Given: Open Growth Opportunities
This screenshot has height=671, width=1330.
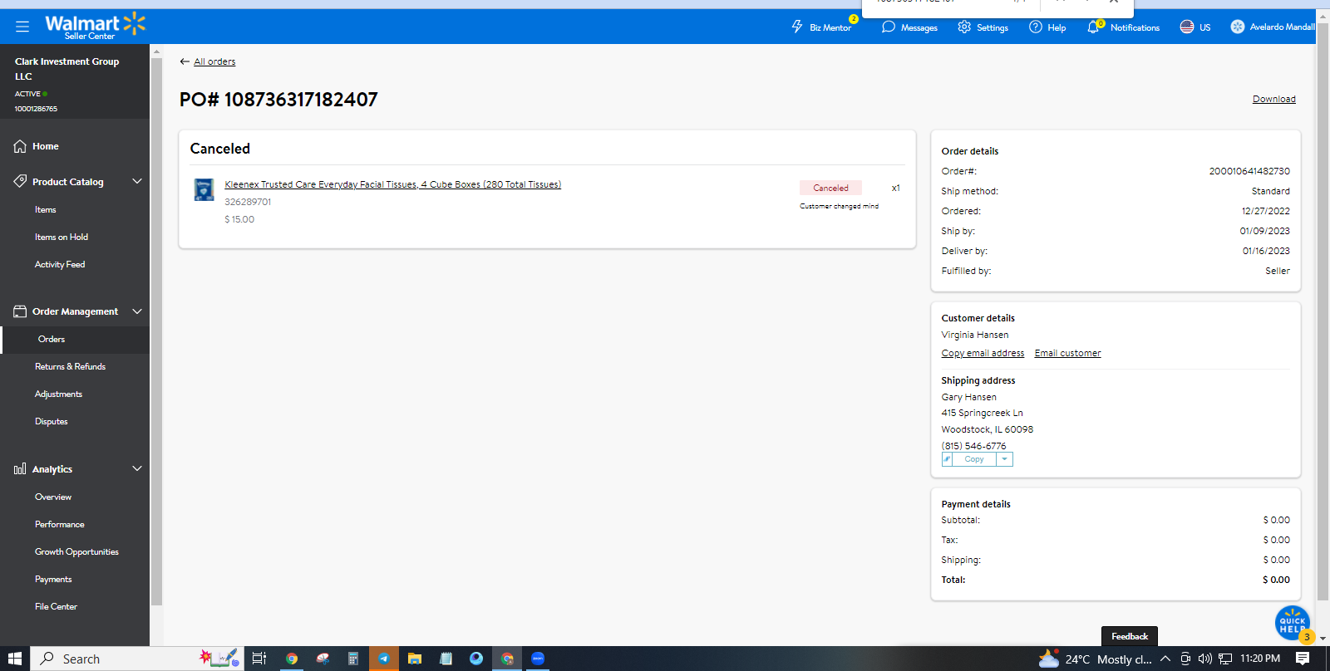Looking at the screenshot, I should tap(76, 552).
